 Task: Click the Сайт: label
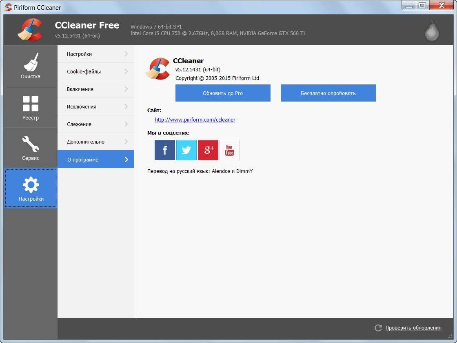click(x=154, y=111)
